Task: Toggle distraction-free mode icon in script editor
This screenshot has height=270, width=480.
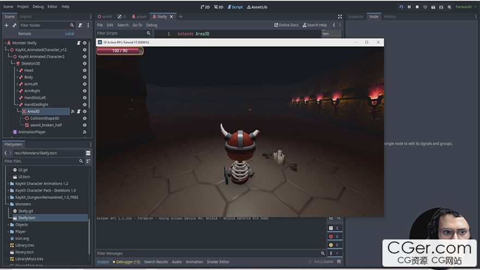Action: [x=340, y=17]
